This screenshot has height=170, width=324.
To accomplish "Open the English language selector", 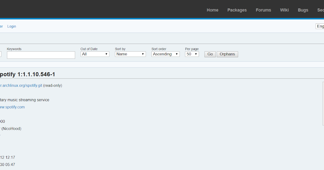I will click(x=320, y=26).
